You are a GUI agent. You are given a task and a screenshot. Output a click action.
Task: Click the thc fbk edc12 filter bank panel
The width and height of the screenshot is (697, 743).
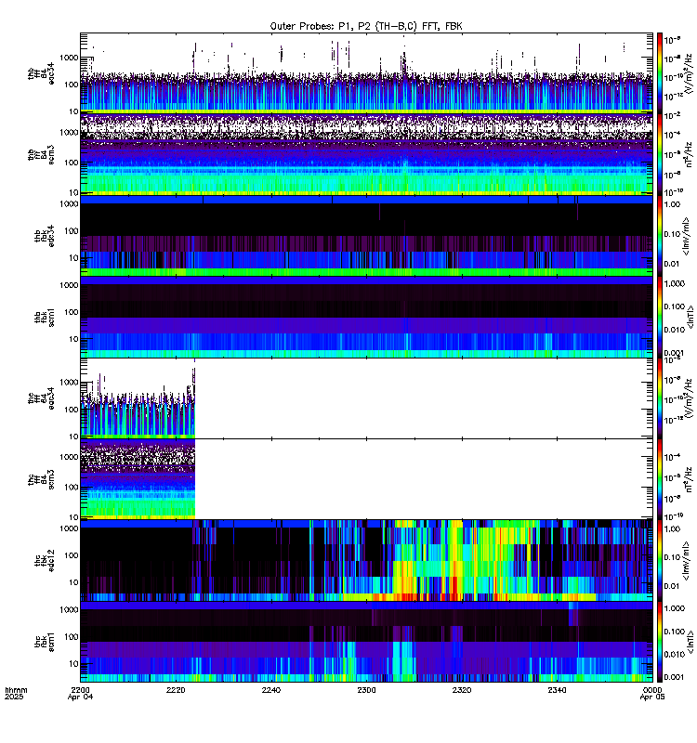coord(366,561)
